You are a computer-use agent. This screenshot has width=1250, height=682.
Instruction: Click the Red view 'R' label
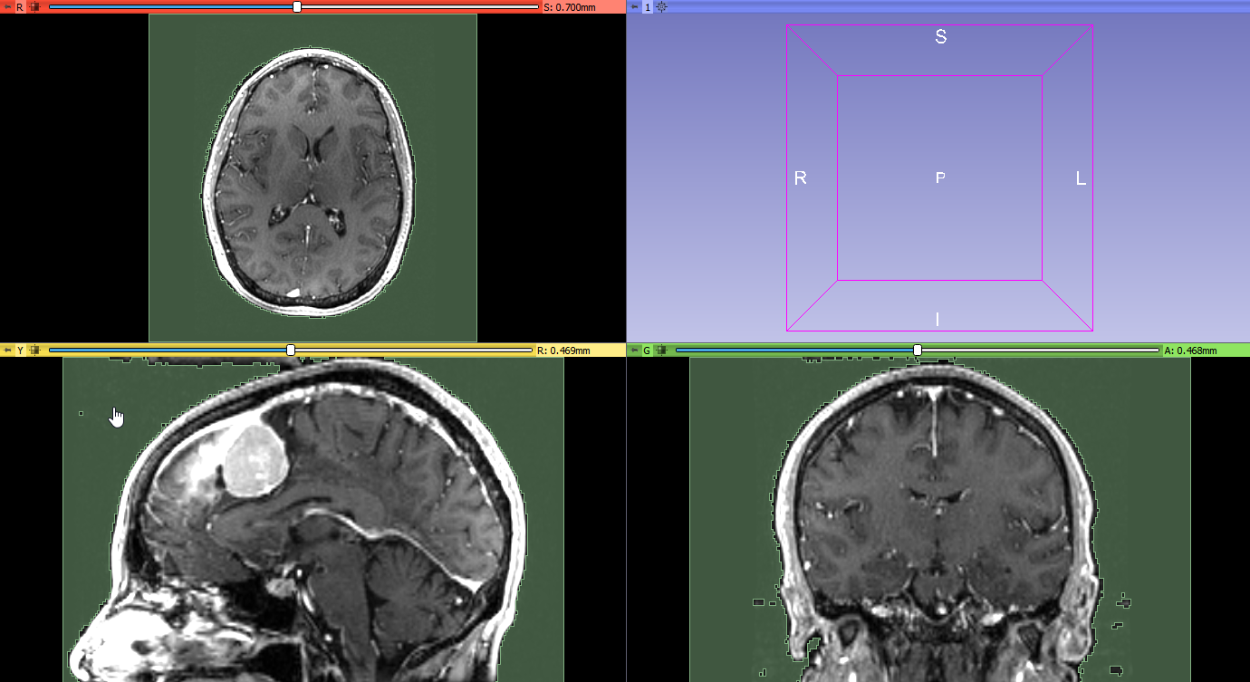point(20,6)
